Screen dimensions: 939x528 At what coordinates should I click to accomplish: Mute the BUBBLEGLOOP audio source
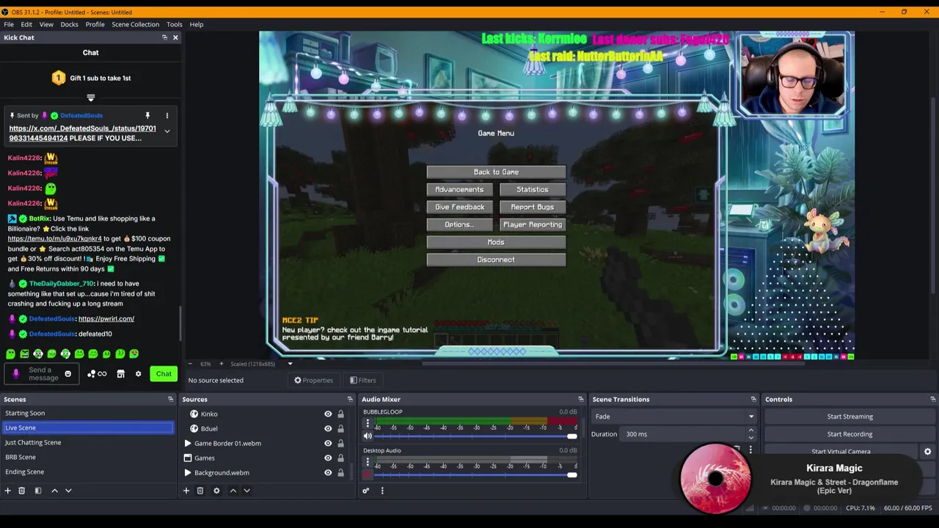368,436
